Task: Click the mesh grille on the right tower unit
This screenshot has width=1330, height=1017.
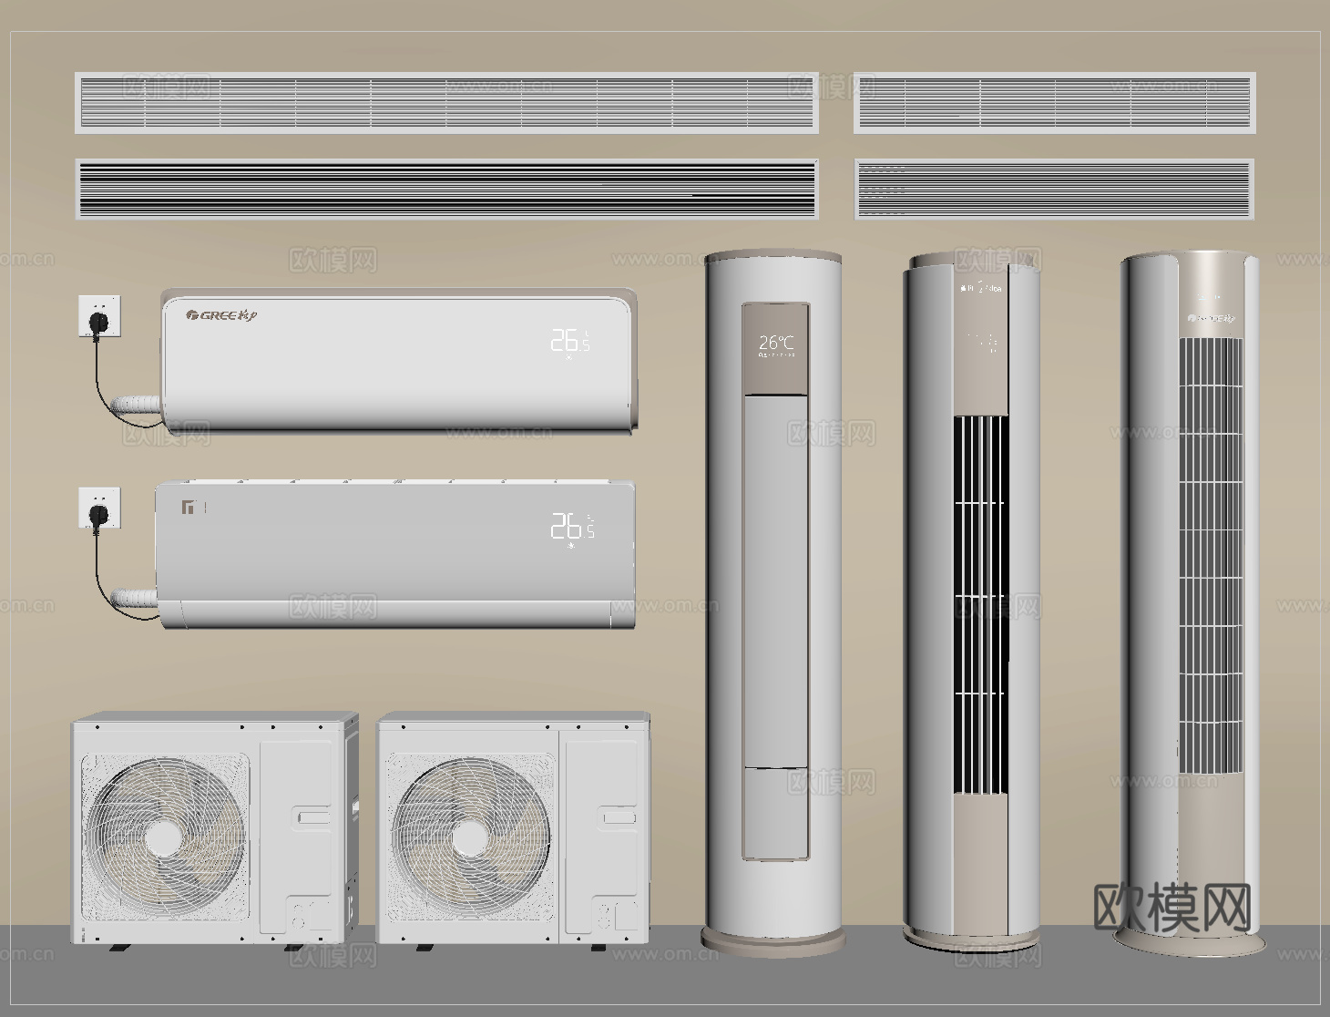Action: (1212, 555)
